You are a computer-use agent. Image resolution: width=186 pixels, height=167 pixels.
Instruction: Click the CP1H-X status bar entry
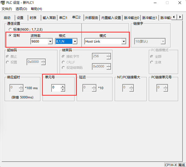point(171,165)
